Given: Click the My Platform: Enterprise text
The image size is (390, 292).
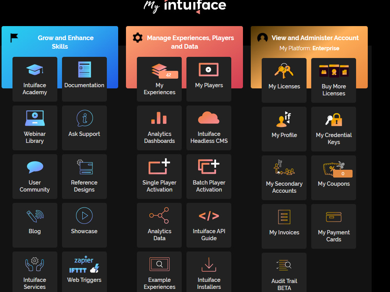Looking at the screenshot, I should (309, 48).
